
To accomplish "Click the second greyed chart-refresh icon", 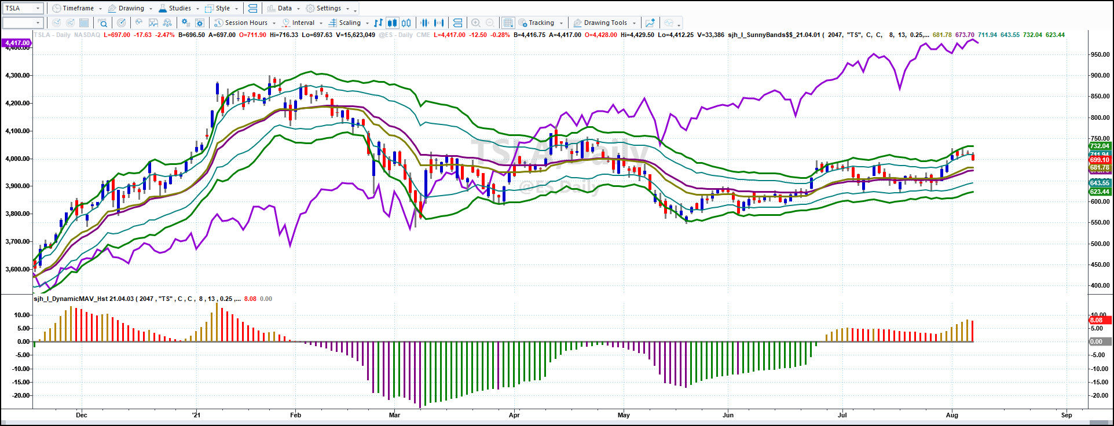I will (x=70, y=23).
